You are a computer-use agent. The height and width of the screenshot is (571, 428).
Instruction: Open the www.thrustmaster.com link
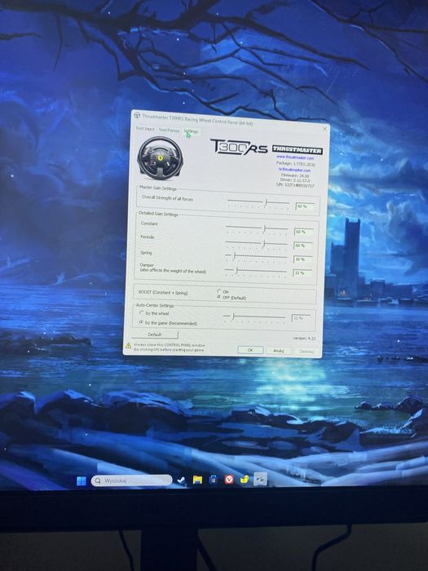tap(295, 157)
